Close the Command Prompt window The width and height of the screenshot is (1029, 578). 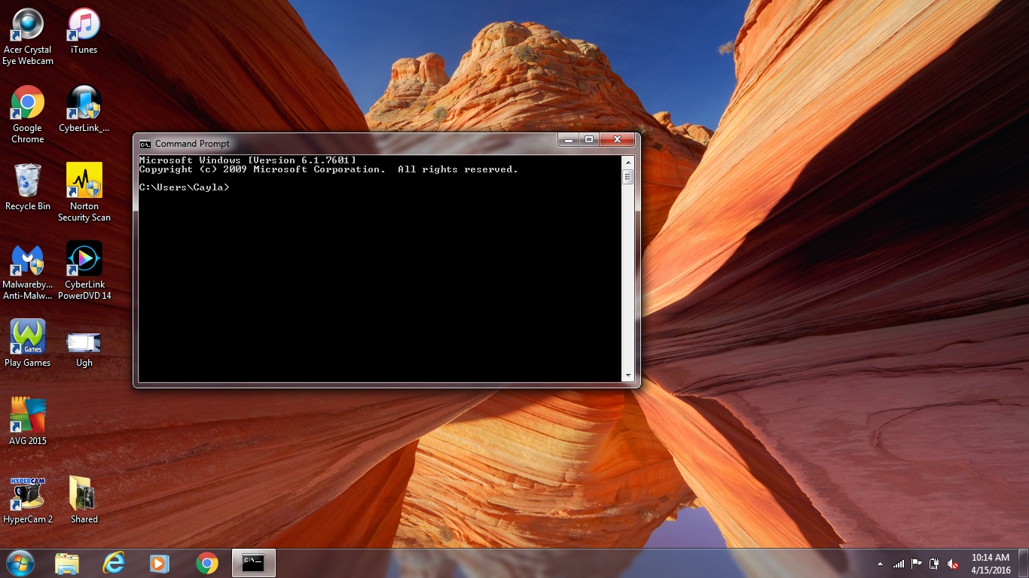[618, 139]
